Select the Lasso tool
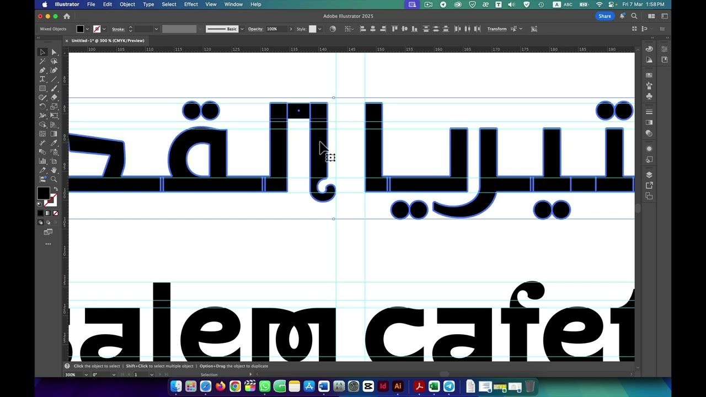The image size is (706, 397). (x=54, y=61)
